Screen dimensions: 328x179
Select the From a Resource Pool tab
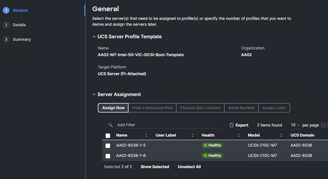pyautogui.click(x=152, y=108)
